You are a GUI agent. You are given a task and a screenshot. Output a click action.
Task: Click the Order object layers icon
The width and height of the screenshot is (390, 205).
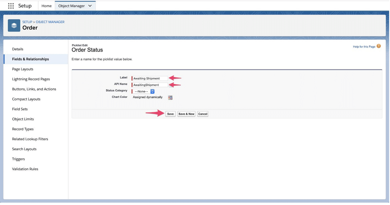click(x=14, y=26)
